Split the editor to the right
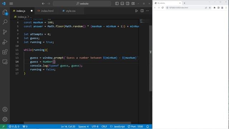Viewport: 229px width, 129px height. click(x=142, y=11)
